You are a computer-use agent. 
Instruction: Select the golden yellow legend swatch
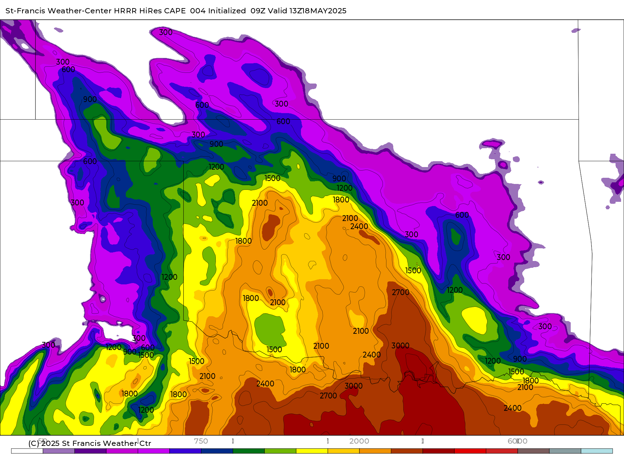[344, 451]
